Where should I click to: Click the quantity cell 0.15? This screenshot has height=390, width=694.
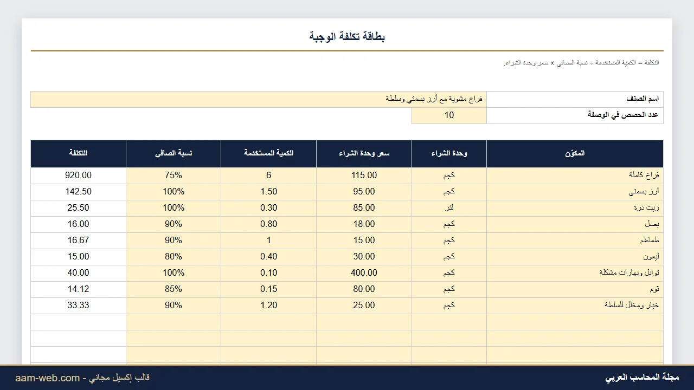pyautogui.click(x=269, y=289)
